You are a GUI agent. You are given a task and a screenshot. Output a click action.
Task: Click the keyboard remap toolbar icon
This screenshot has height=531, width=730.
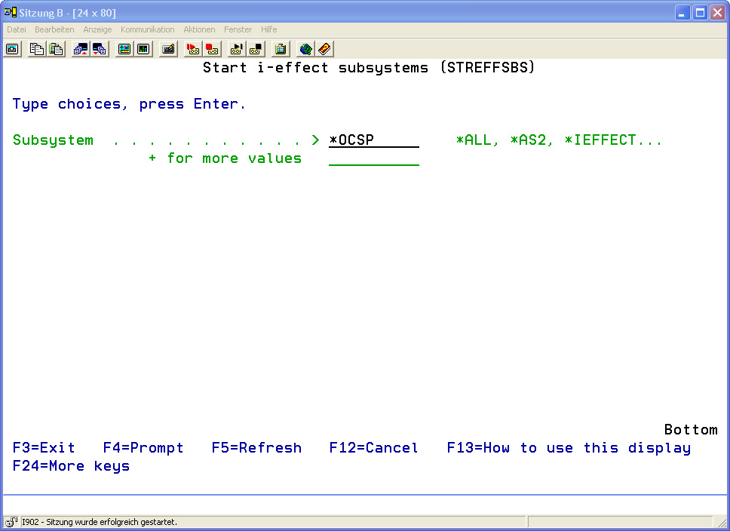(169, 49)
